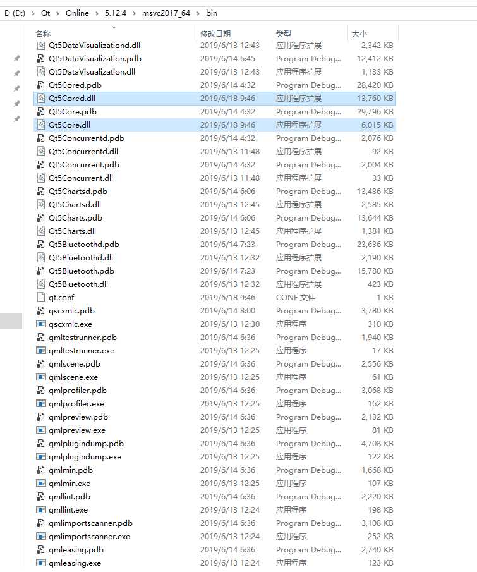Select the Qt5Concurrent.pdb file name

click(x=84, y=165)
